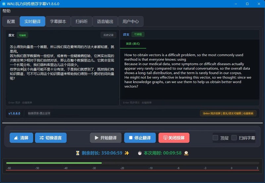Click inside the English translation text area
The height and width of the screenshot is (183, 265).
click(189, 74)
